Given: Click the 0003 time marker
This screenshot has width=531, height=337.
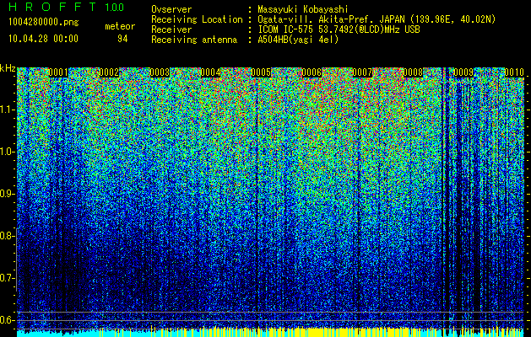Looking at the screenshot, I should coord(160,72).
